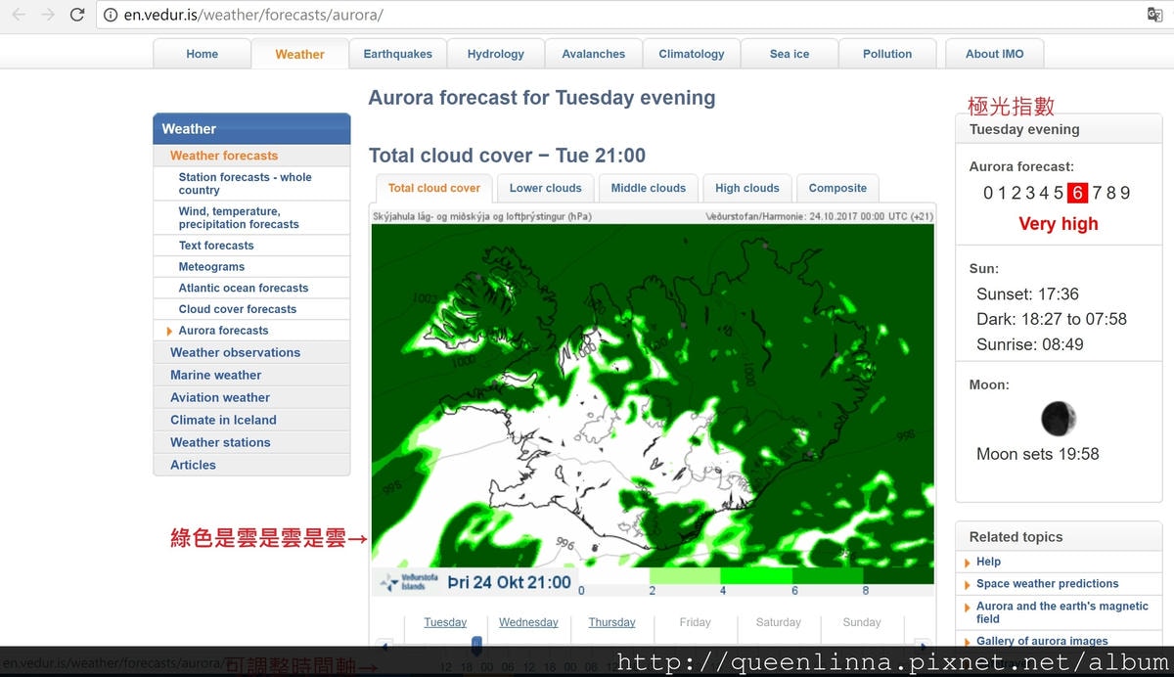
Task: Click the translate page icon in address bar
Action: tap(1154, 15)
